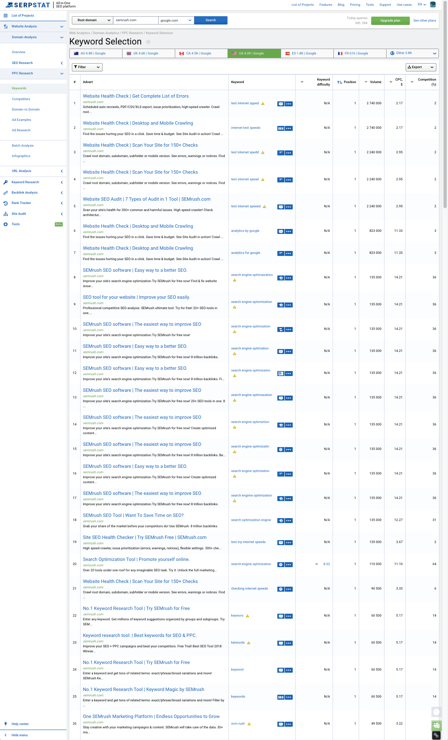Click the Tools gear icon in the sidebar
The height and width of the screenshot is (740, 448).
click(x=5, y=224)
